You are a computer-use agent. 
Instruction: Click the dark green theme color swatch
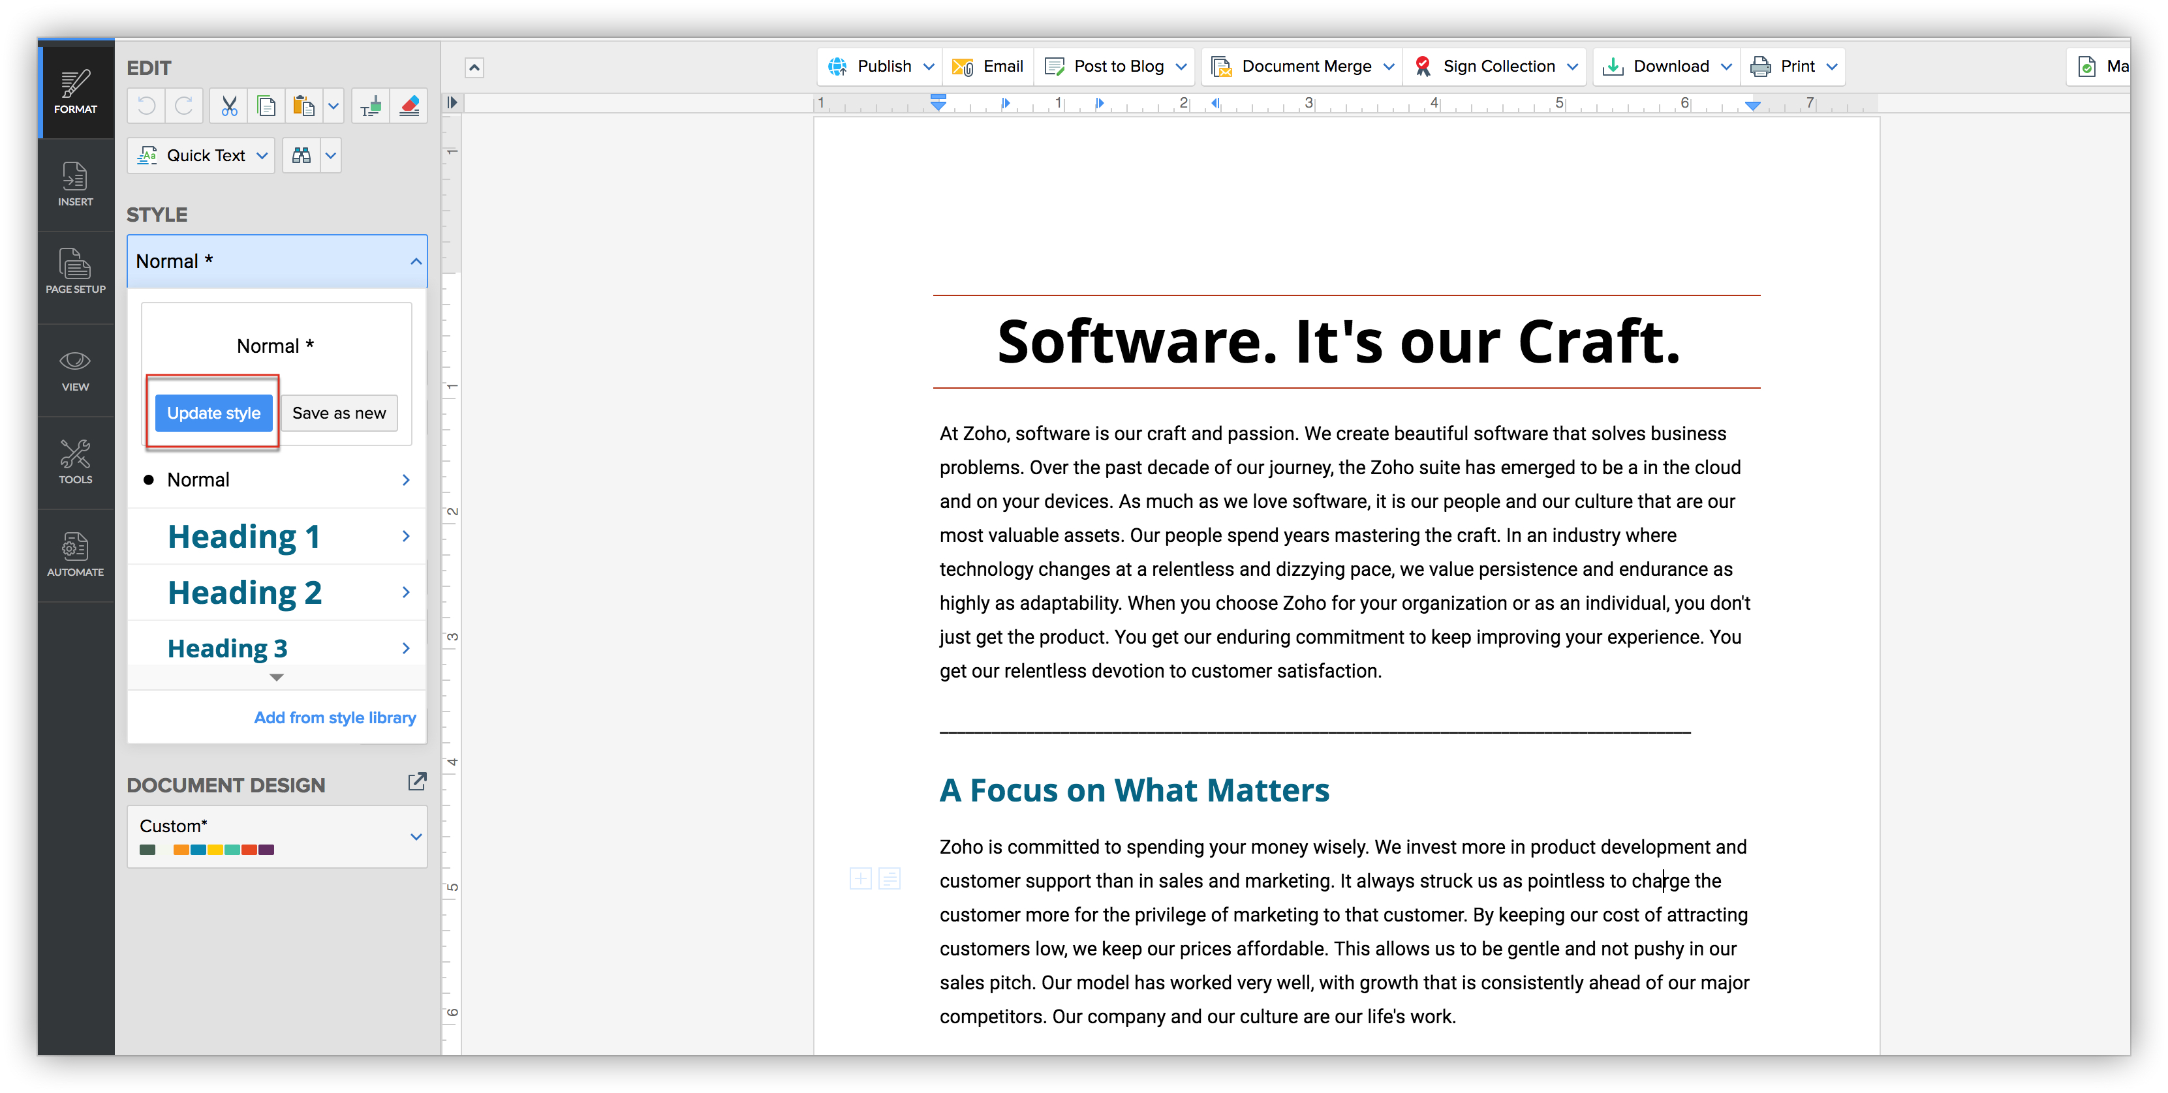point(148,850)
